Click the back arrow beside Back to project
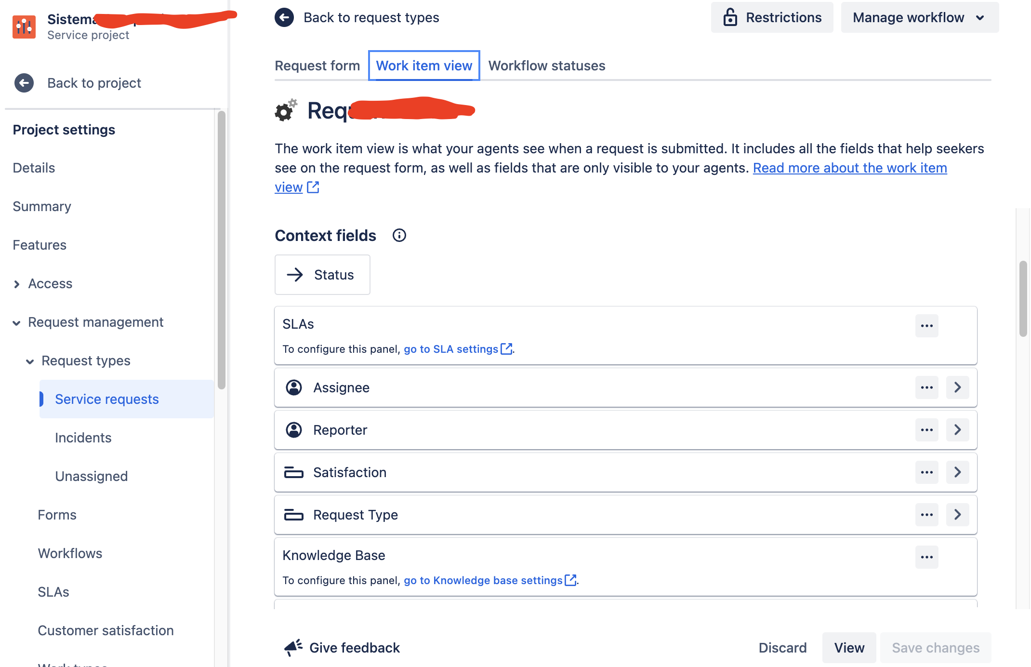Image resolution: width=1031 pixels, height=667 pixels. [23, 83]
